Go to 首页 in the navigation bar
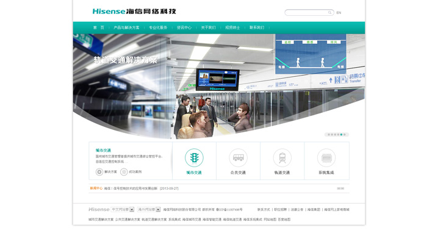 [99, 27]
